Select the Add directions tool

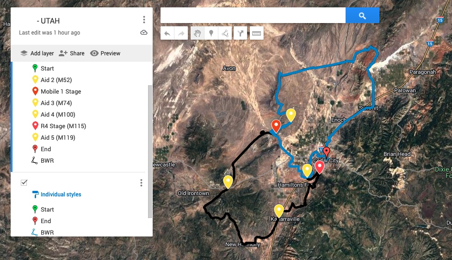pos(240,33)
